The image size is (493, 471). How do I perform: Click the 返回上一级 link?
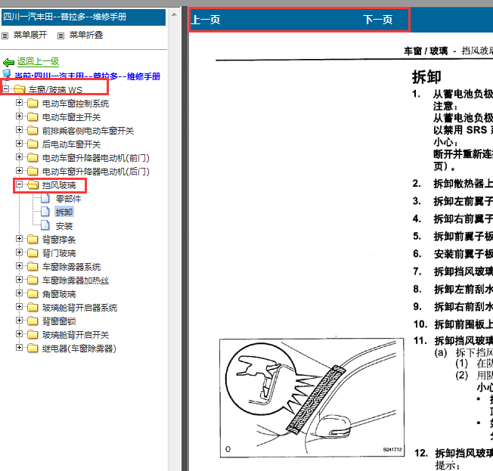coord(38,61)
